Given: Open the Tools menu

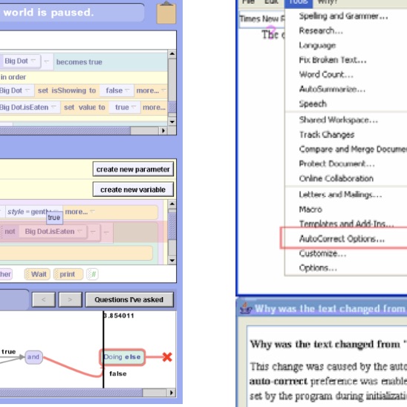Looking at the screenshot, I should point(299,2).
